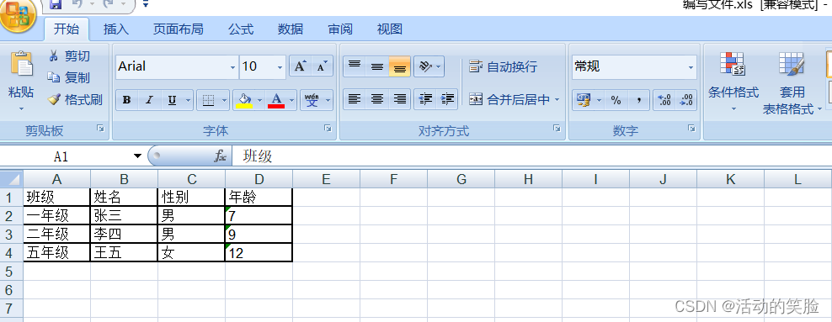Toggle italic formatting
This screenshot has height=322, width=832.
tap(149, 100)
